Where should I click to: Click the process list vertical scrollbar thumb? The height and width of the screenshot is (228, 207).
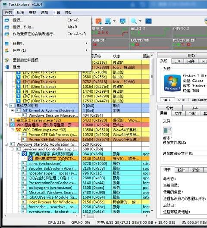click(x=152, y=76)
